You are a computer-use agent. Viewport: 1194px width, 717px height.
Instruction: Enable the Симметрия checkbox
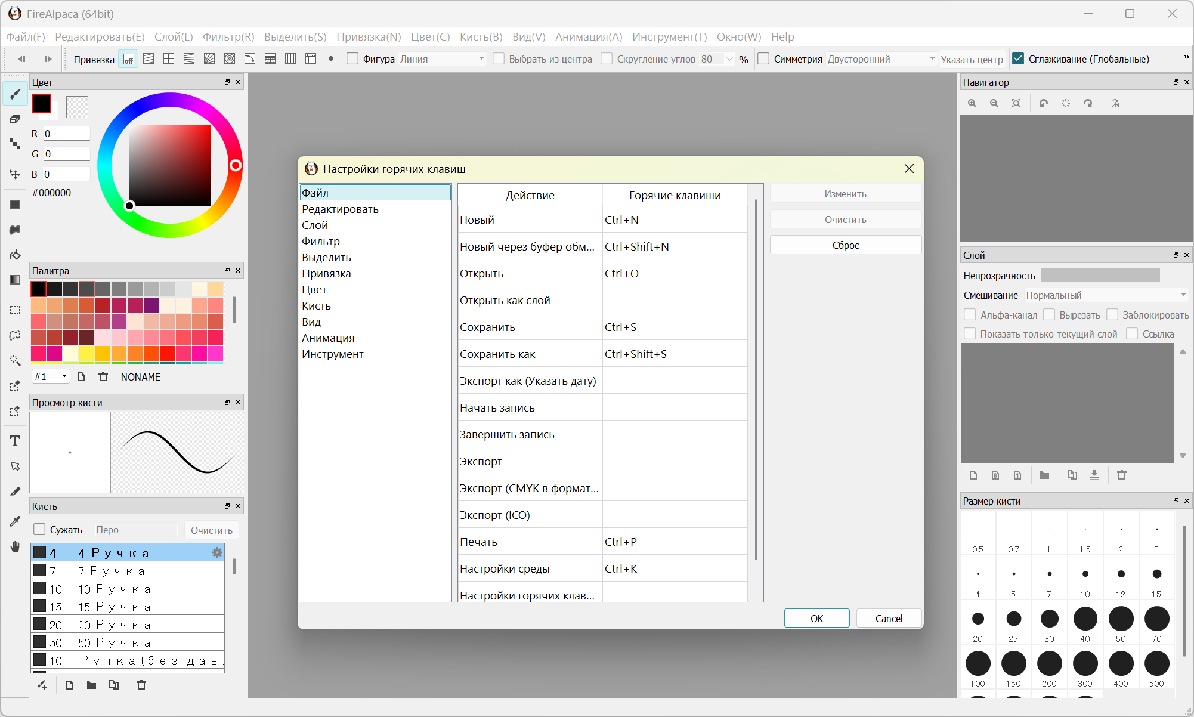click(763, 59)
